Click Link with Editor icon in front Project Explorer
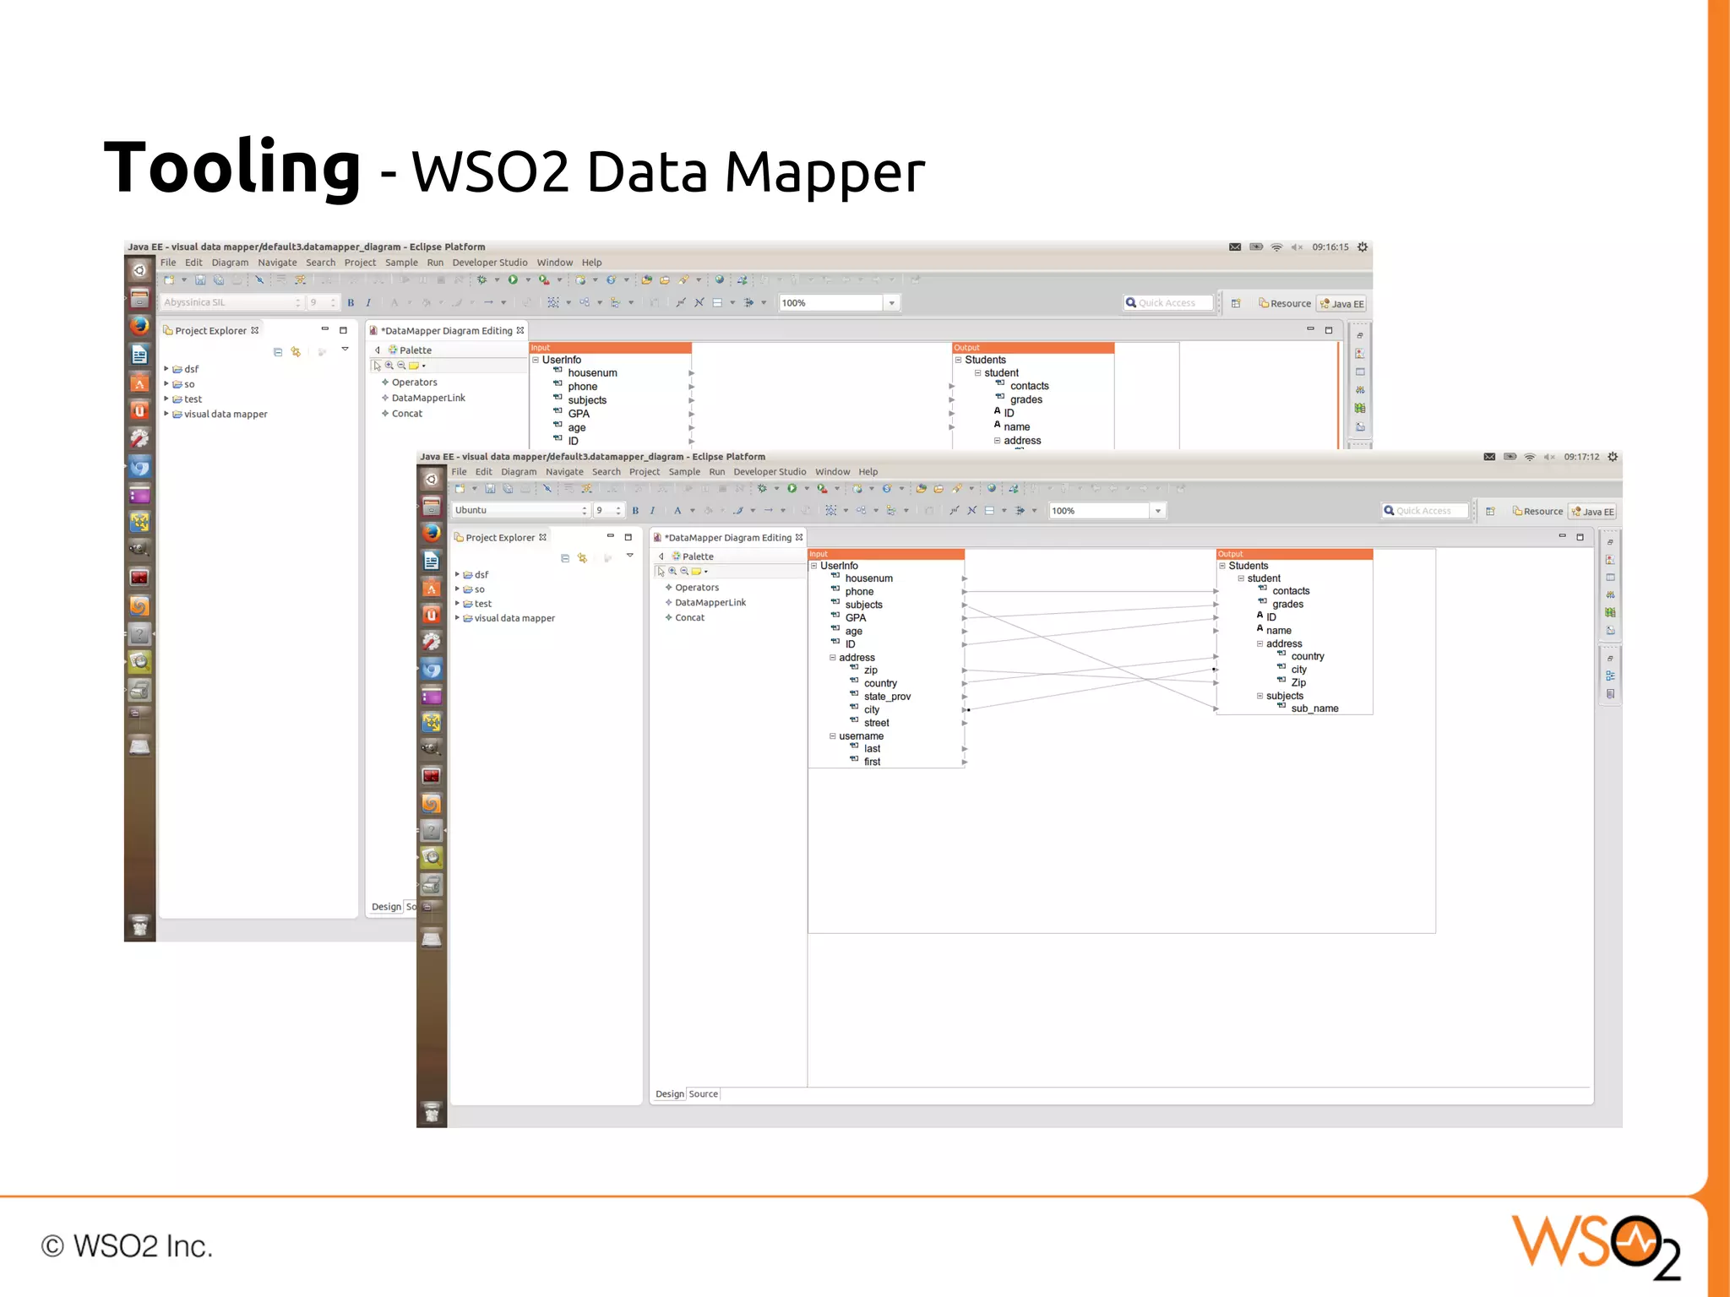The image size is (1730, 1297). (582, 557)
